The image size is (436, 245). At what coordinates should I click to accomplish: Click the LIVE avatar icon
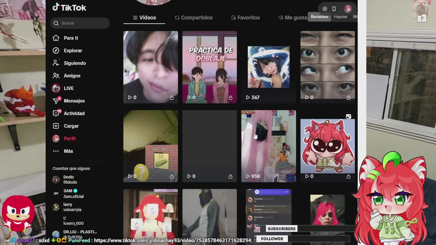(x=56, y=88)
